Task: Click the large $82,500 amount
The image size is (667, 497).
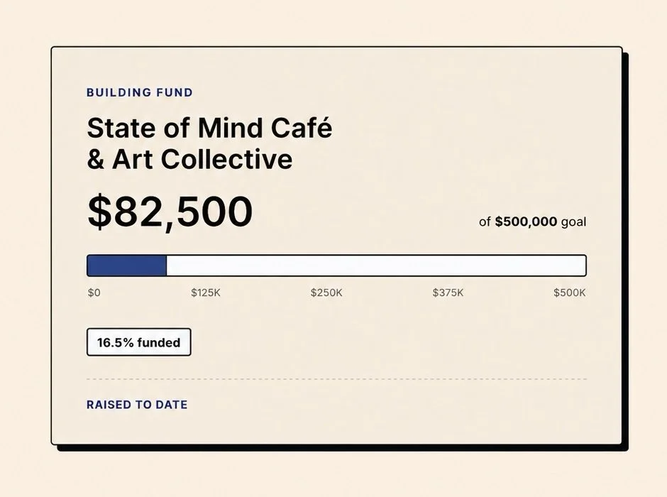Action: point(170,212)
